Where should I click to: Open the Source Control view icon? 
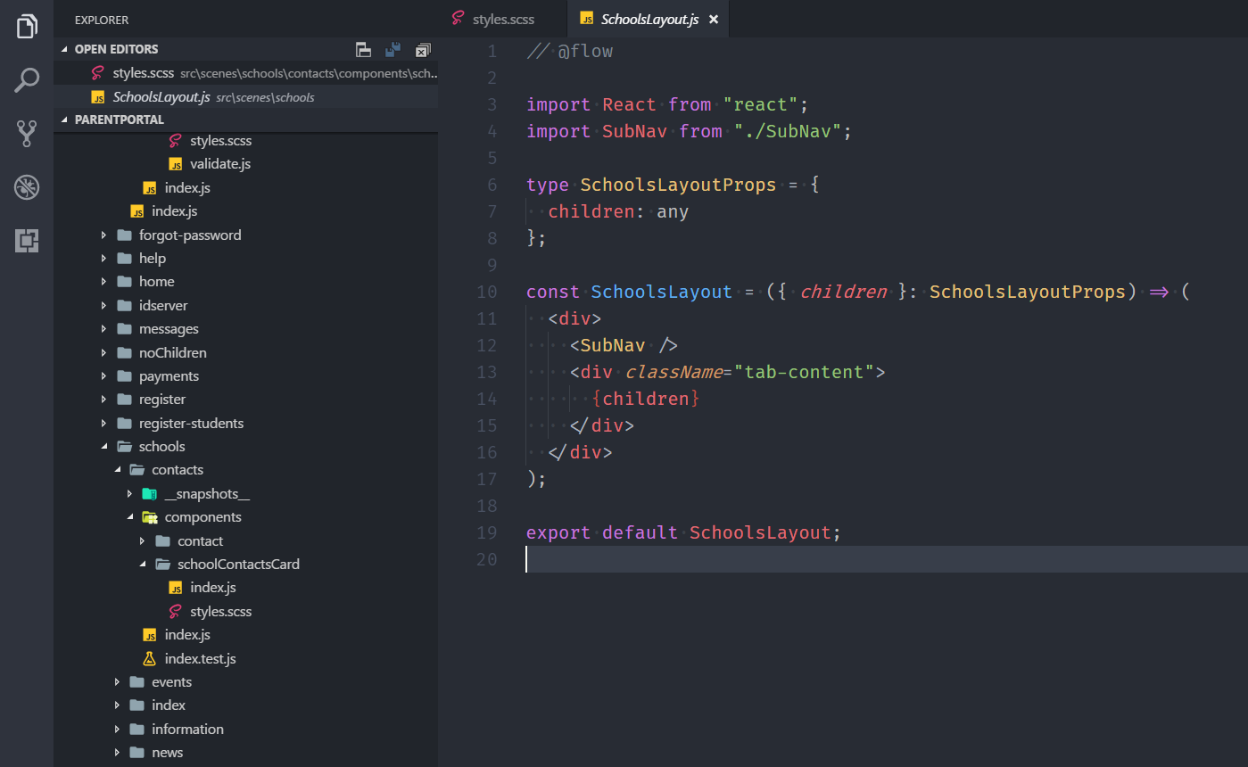(x=27, y=134)
